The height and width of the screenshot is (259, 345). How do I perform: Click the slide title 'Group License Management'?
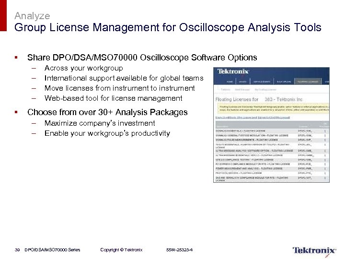click(168, 27)
